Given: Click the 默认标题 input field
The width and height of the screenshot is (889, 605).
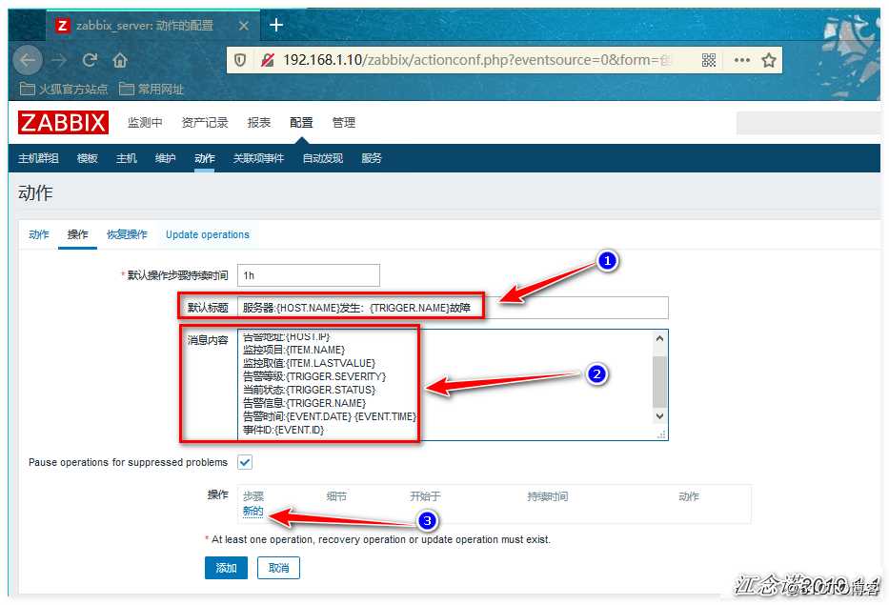Looking at the screenshot, I should 453,308.
